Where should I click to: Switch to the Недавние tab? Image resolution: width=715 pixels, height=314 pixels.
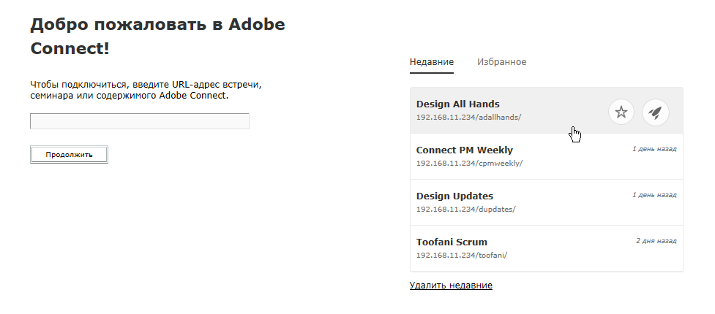(432, 62)
